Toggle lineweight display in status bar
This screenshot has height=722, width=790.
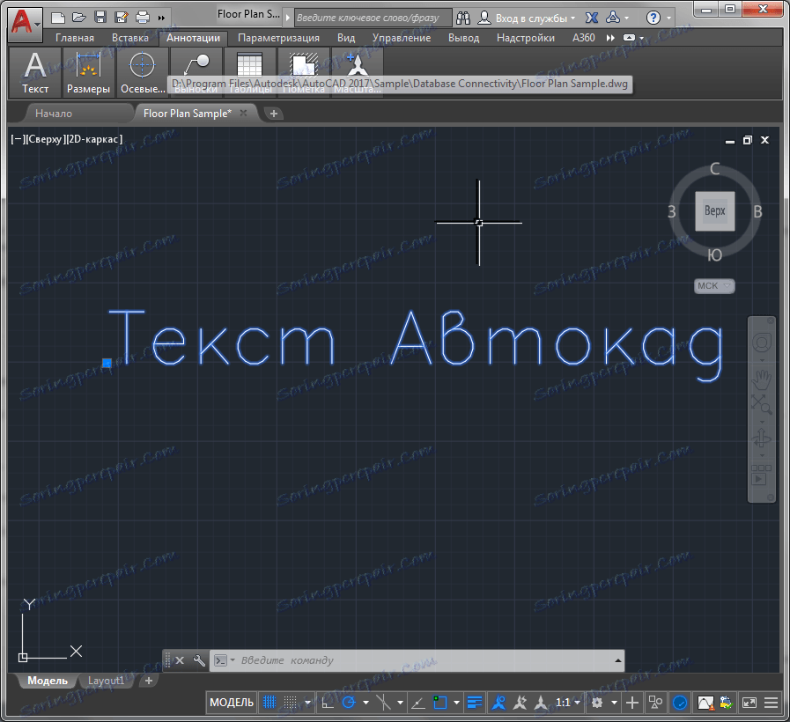point(475,702)
